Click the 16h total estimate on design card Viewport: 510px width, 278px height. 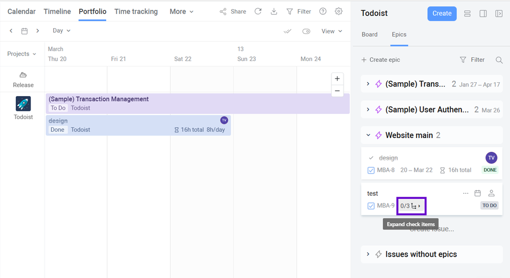click(455, 170)
